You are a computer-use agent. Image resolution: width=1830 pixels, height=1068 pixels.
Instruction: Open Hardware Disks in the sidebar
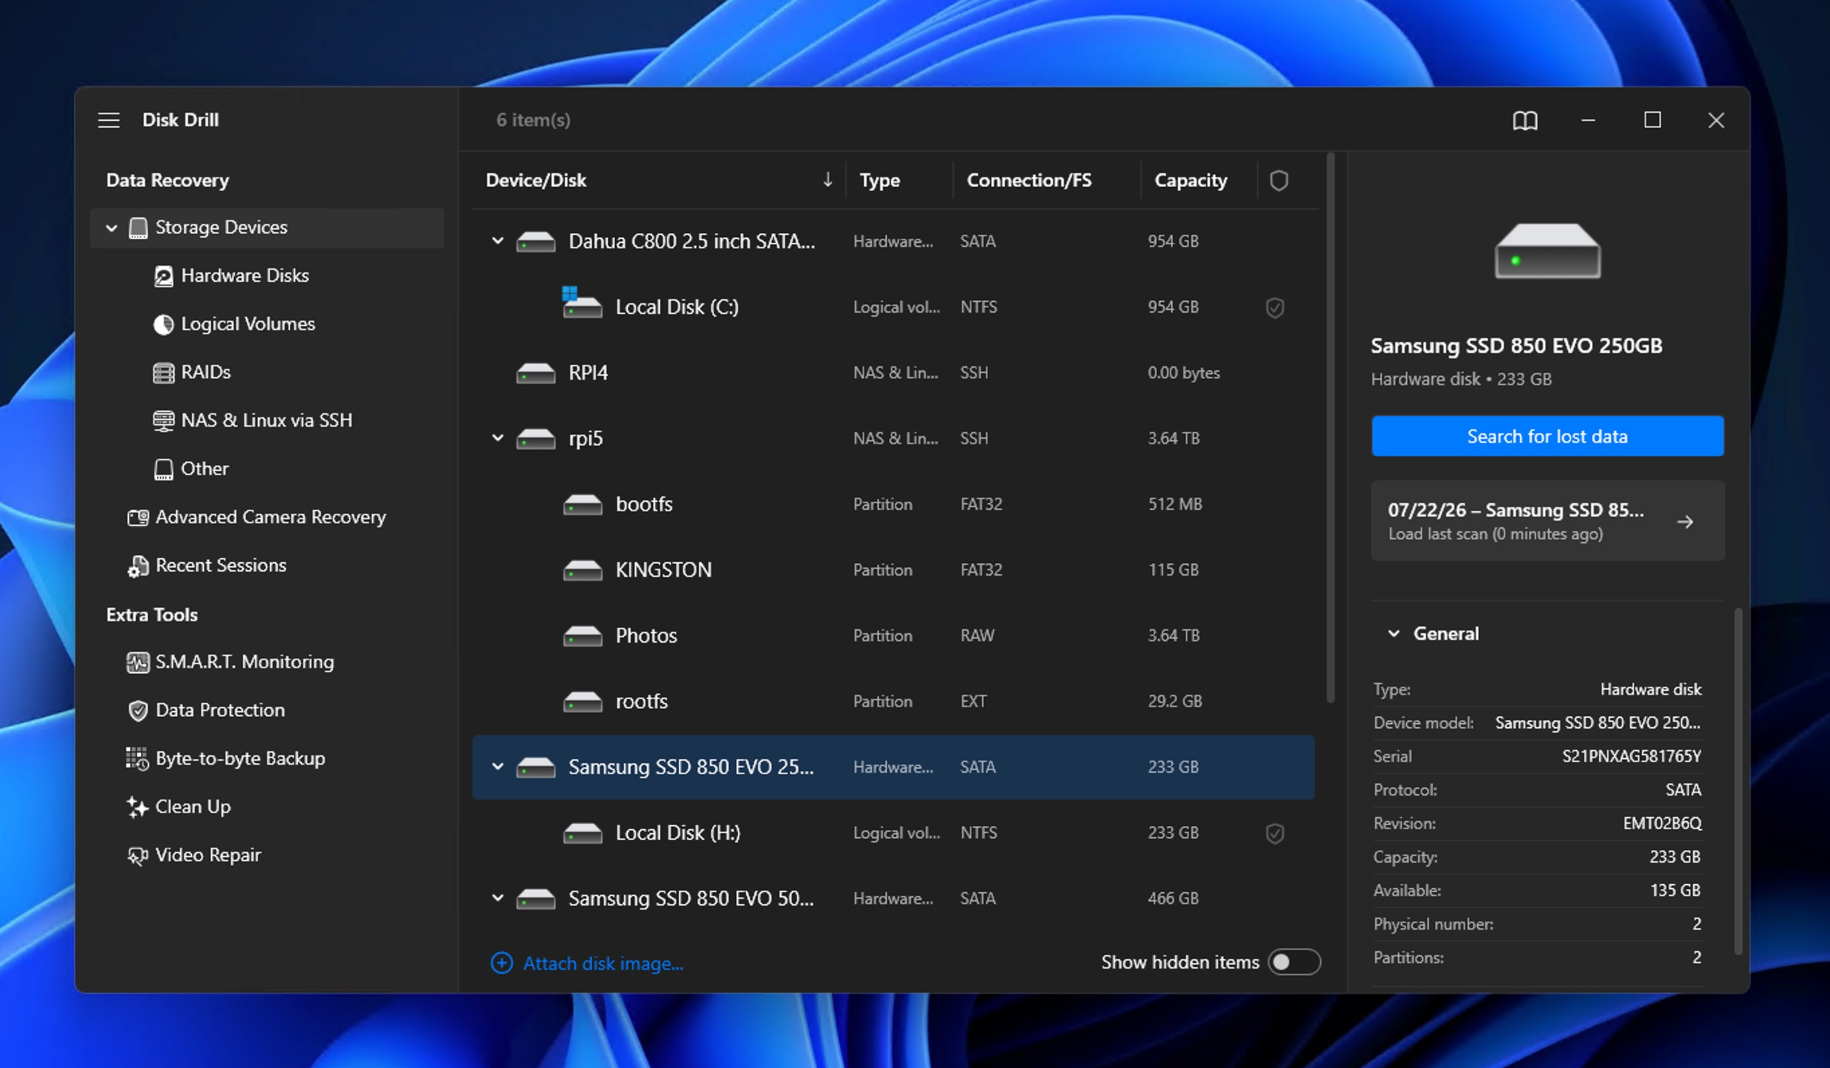pos(245,276)
